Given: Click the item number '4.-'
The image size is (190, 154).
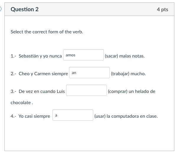Looking at the screenshot, I should point(13,116).
